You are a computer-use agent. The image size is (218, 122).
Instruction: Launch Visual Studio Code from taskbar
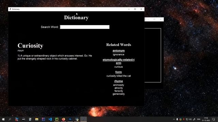coord(50,119)
